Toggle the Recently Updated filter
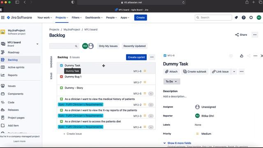 tap(134, 46)
